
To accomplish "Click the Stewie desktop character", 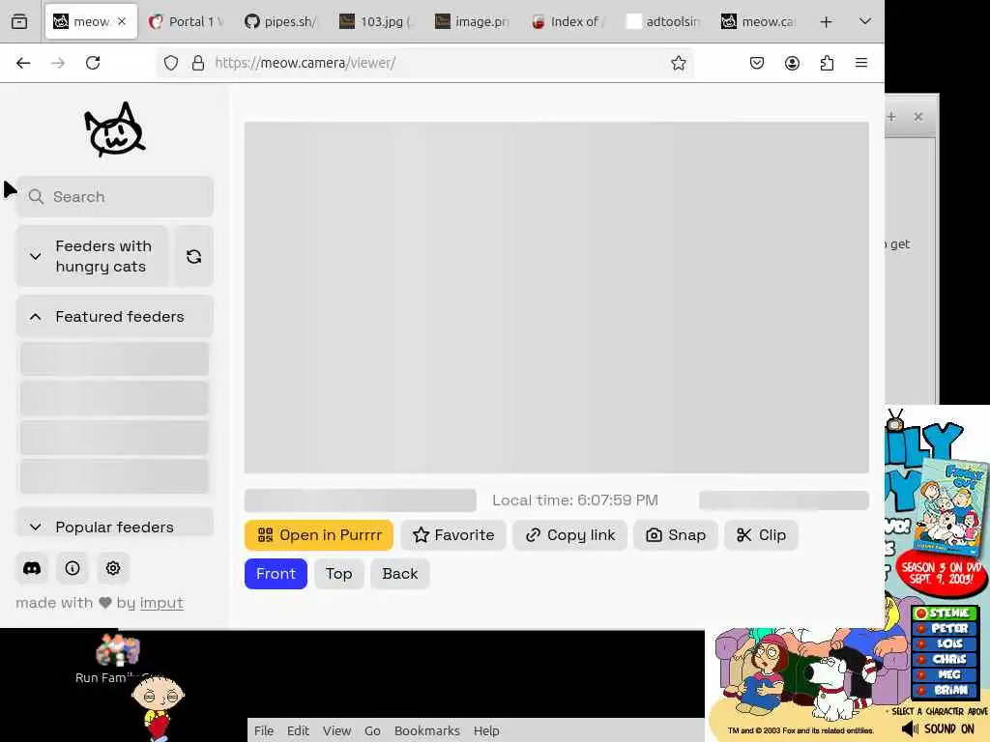I will [x=158, y=706].
